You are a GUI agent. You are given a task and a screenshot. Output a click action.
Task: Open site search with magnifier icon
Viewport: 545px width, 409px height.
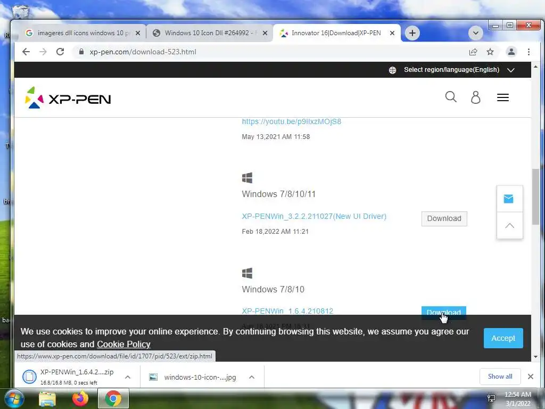[x=451, y=97]
